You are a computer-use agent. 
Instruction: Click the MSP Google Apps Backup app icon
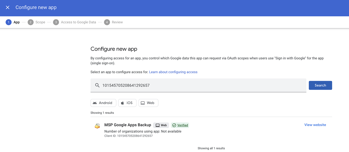coord(97,126)
